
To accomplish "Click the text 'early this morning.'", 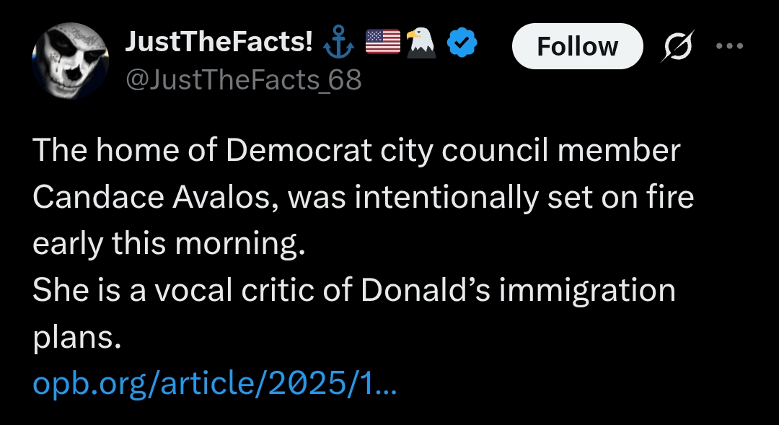I will click(x=165, y=245).
